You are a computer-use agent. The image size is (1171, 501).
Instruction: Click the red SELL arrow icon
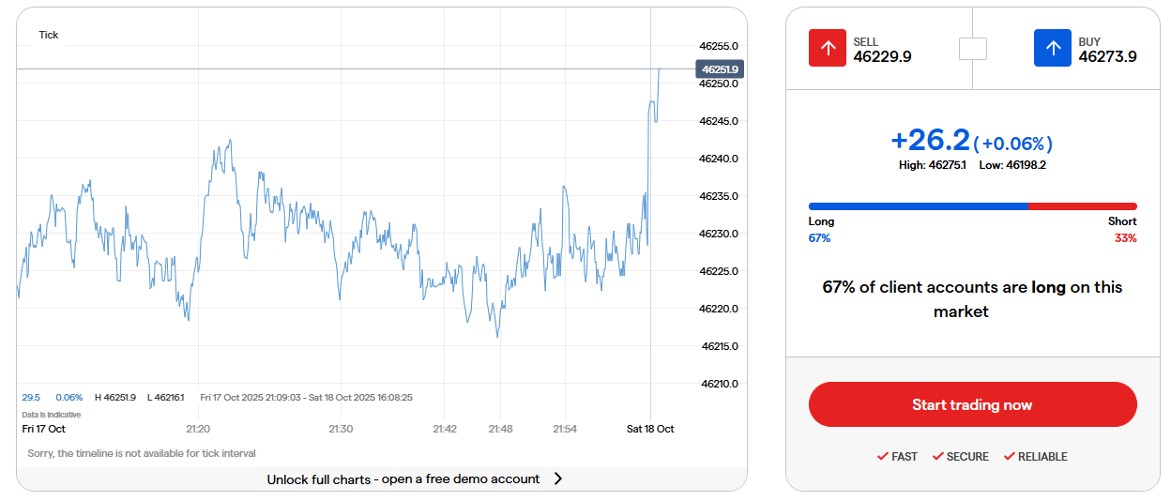pos(828,48)
